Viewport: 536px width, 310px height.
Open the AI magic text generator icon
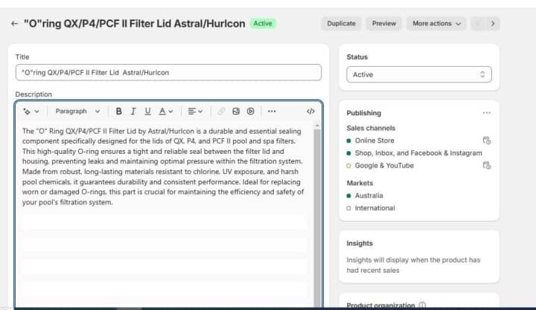(x=31, y=112)
